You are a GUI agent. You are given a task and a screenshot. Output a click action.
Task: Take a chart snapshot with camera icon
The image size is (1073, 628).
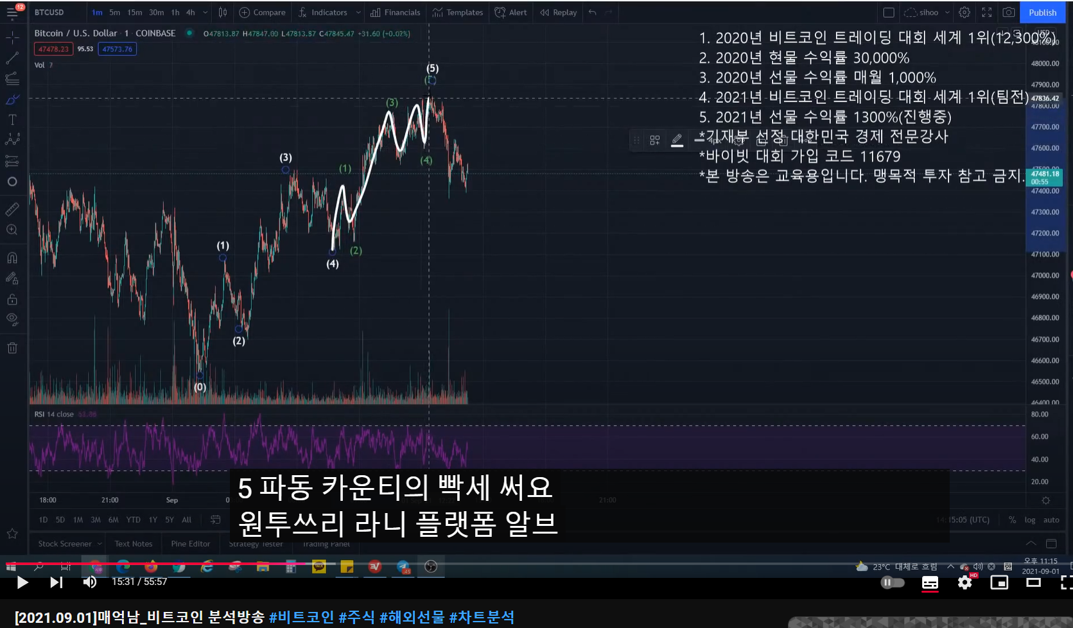[x=1009, y=12]
